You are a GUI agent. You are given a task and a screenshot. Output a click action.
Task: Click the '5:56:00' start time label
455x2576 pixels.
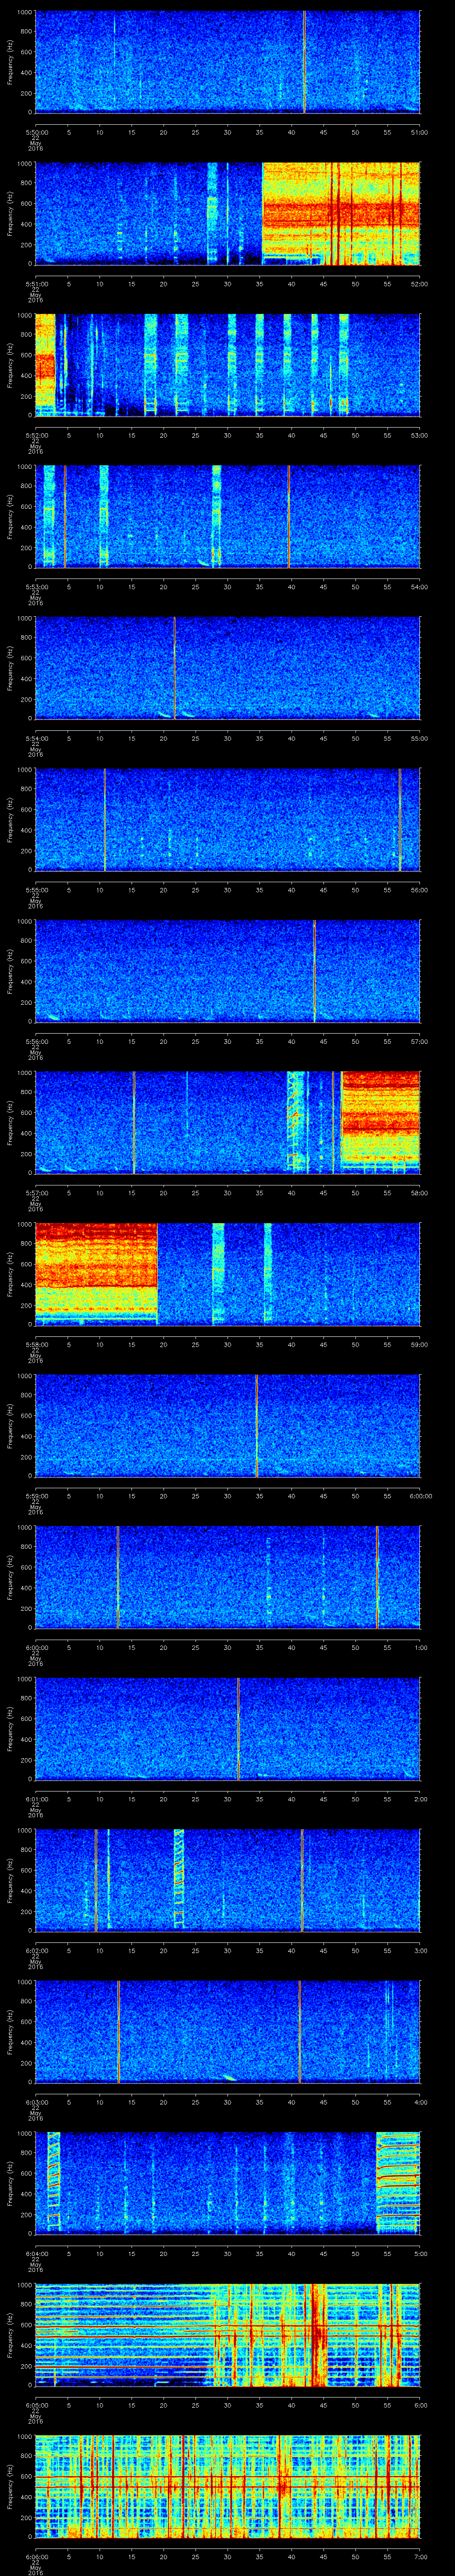pyautogui.click(x=36, y=1041)
